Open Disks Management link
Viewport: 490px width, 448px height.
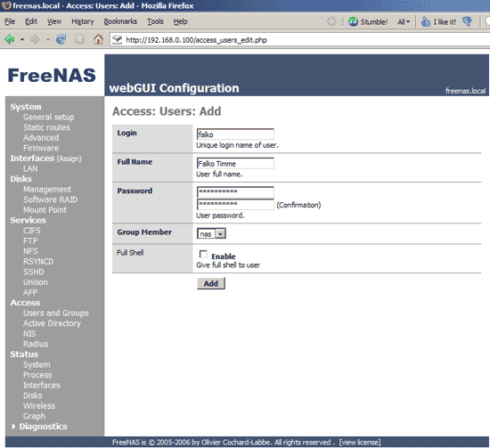click(x=47, y=190)
